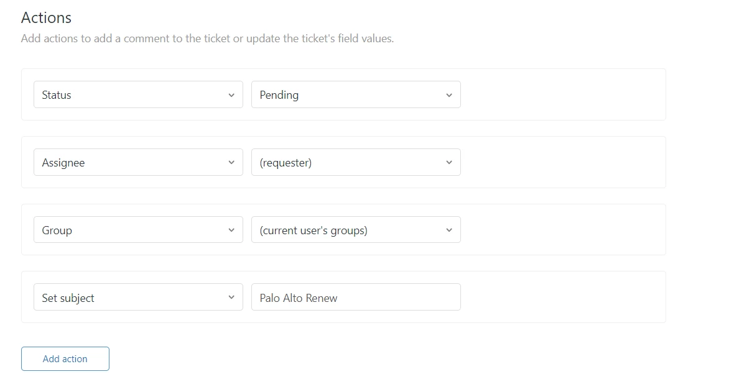
Task: Open the Status action type dropdown
Action: (131, 95)
